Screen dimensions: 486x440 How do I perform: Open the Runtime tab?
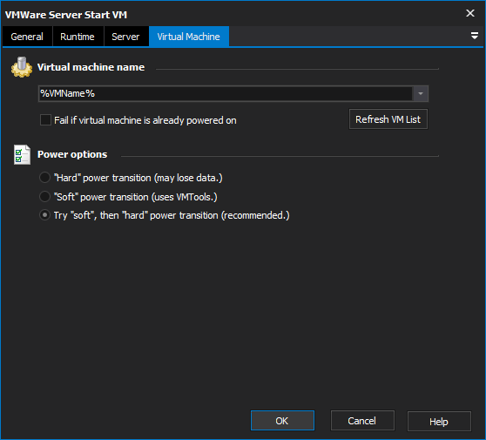(78, 37)
